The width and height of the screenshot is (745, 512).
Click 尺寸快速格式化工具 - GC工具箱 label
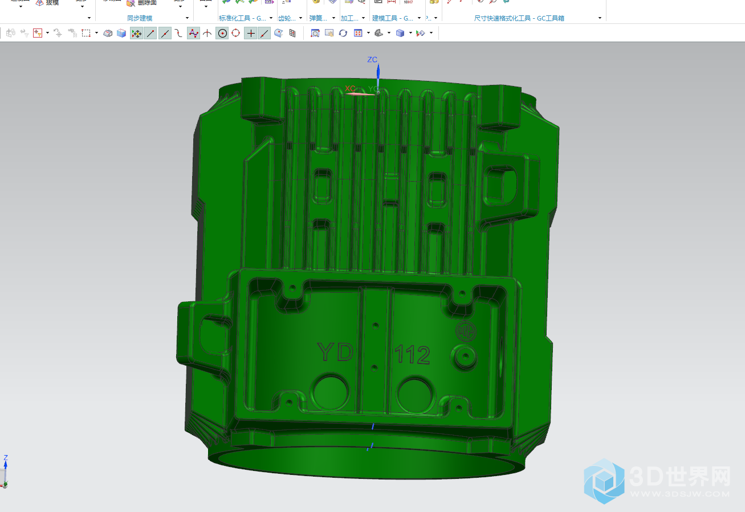pos(519,18)
